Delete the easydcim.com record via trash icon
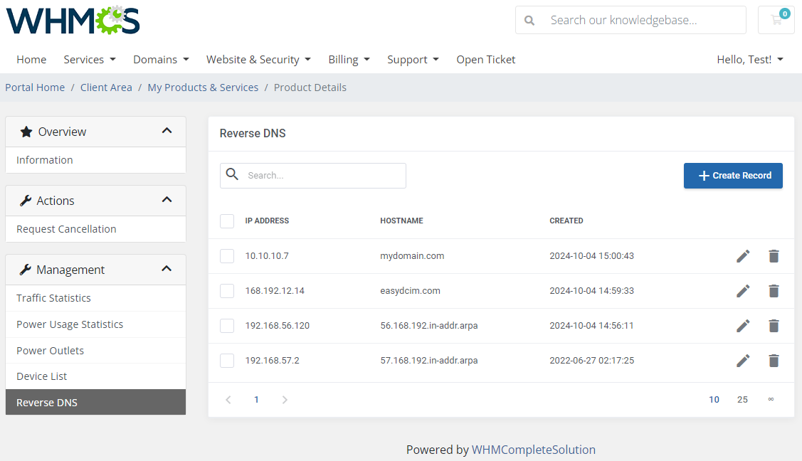This screenshot has height=461, width=802. click(774, 290)
